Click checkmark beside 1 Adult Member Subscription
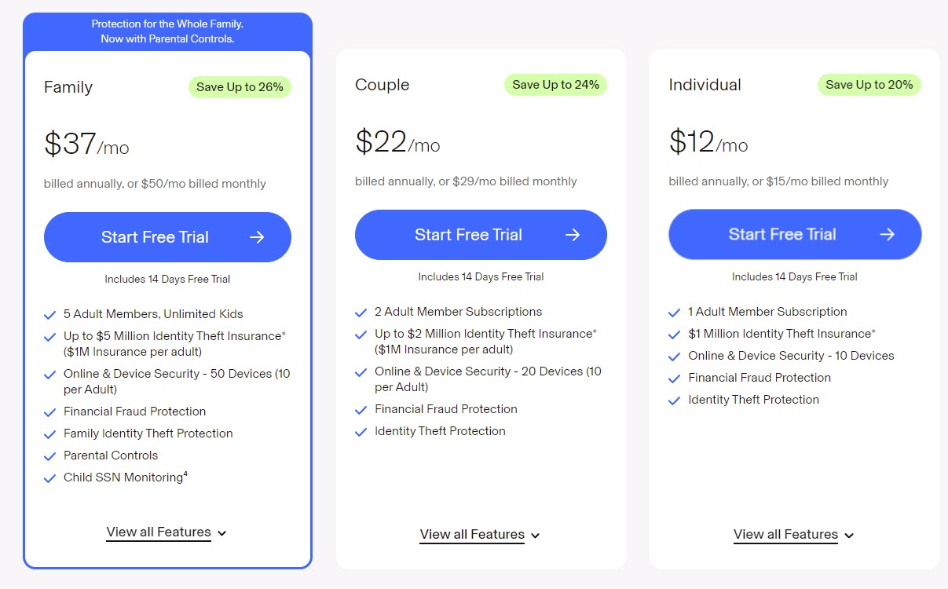 pos(674,313)
